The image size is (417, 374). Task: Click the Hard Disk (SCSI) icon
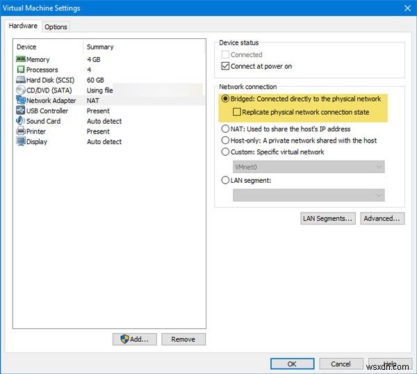point(21,79)
